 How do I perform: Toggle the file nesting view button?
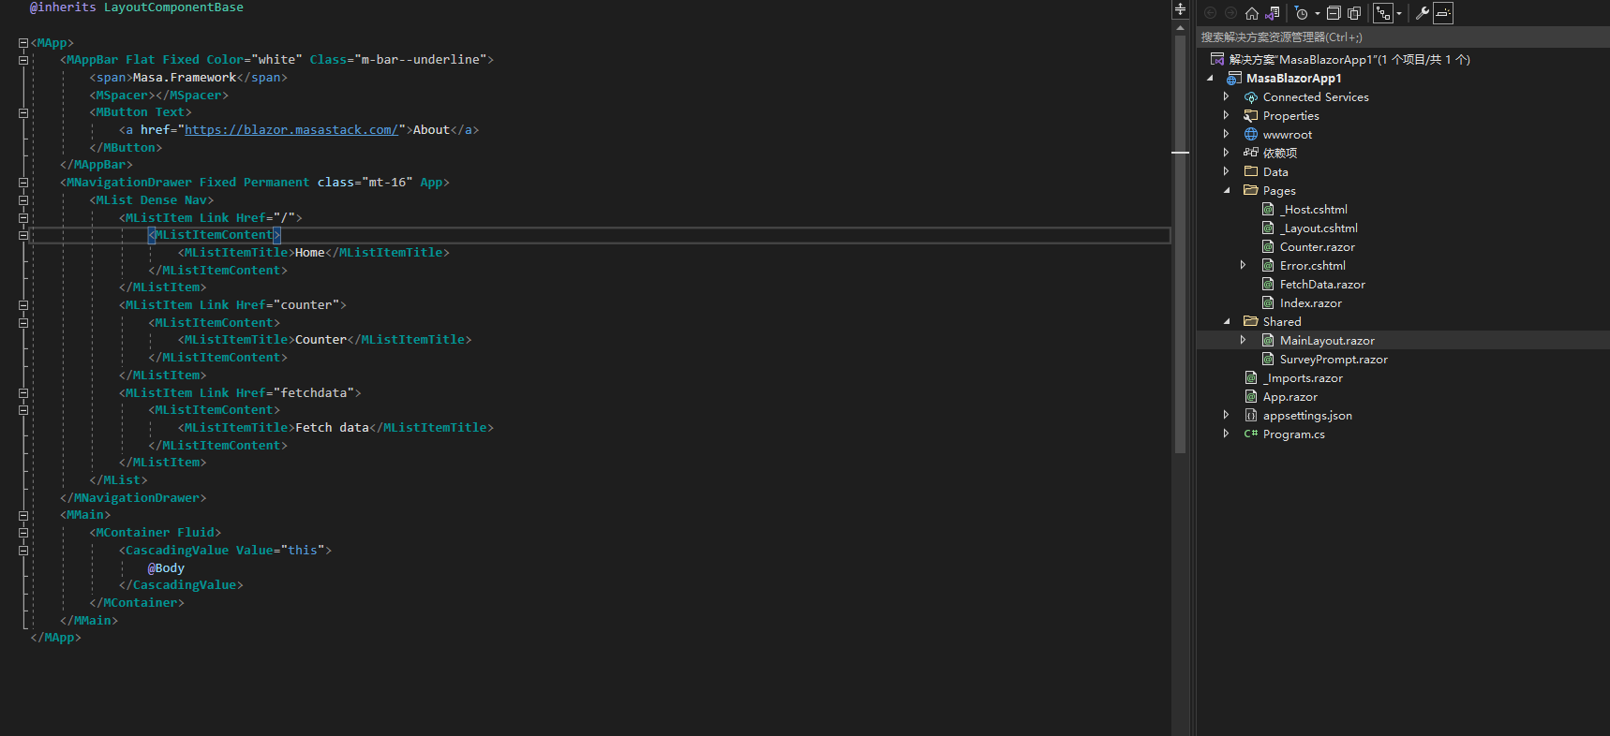(x=1383, y=13)
